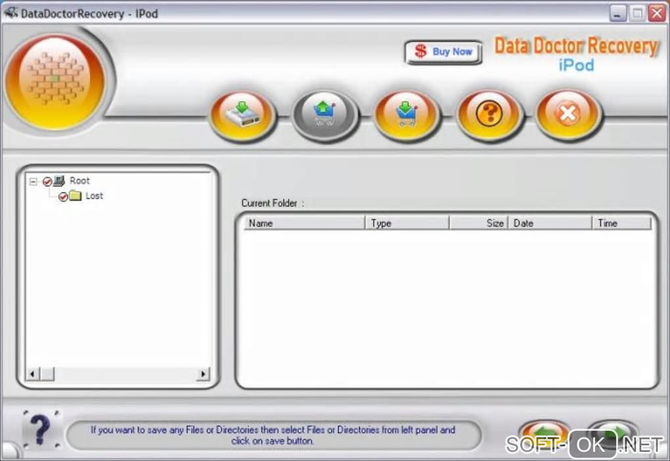Minimize the DataDoctorRecovery window
Screen dimensions: 670x461
pyautogui.click(x=617, y=13)
